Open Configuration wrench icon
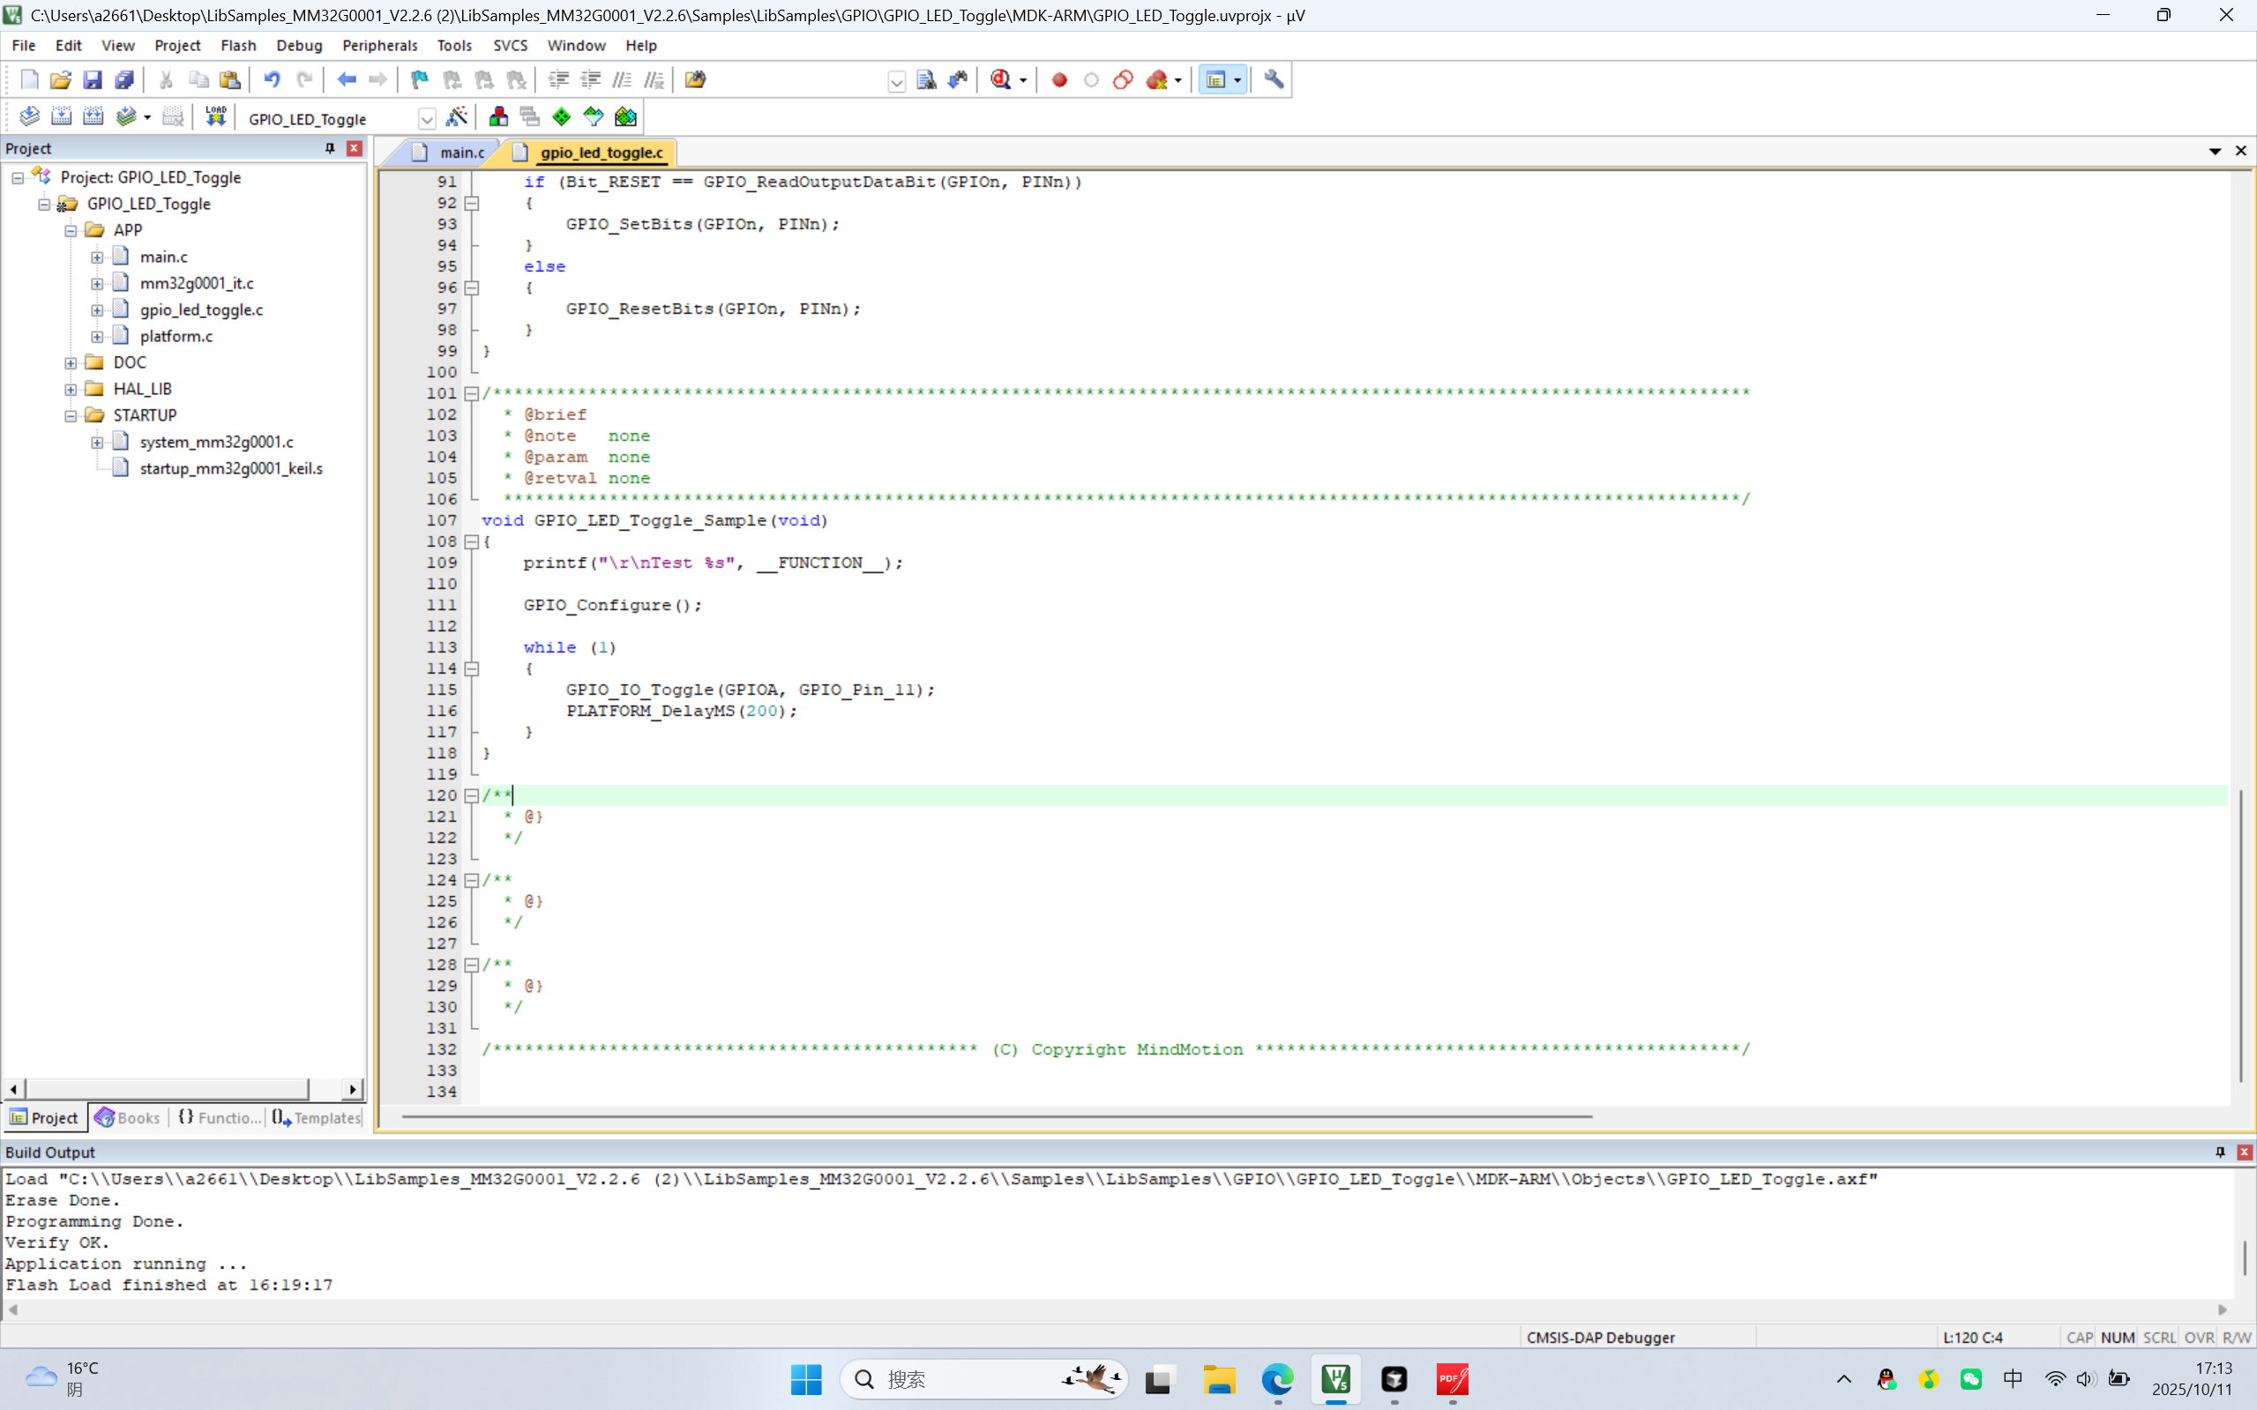Image resolution: width=2257 pixels, height=1410 pixels. pos(1274,80)
